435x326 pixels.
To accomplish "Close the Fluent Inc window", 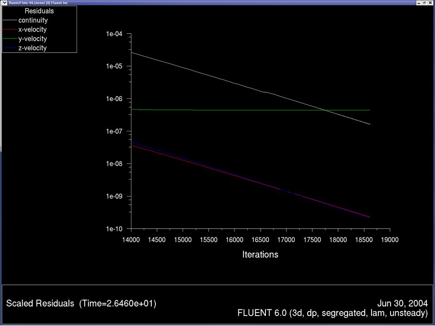I will tap(430, 3).
